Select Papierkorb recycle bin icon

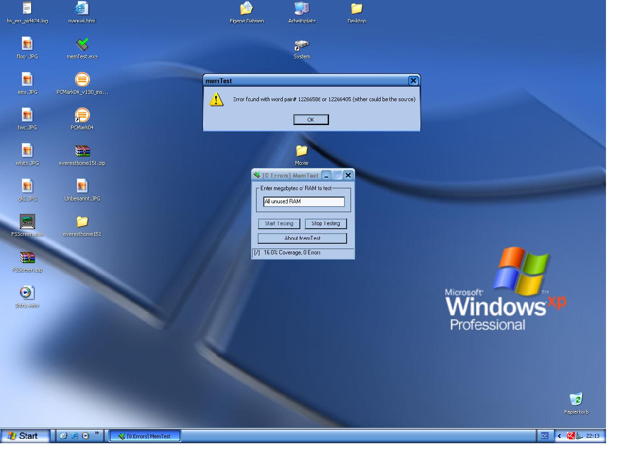pyautogui.click(x=576, y=404)
